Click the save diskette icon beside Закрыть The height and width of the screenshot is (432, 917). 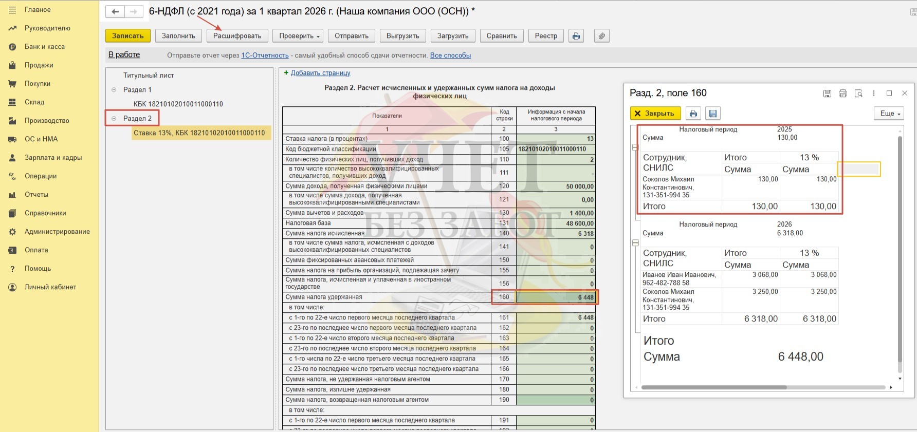tap(712, 114)
